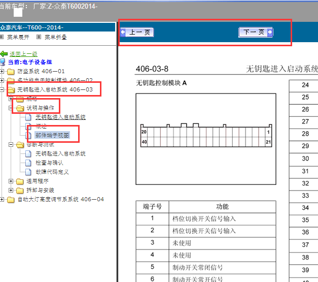
Task: Open 无钥匙进入启动系统 page under 诊断与测试
Action: 61,153
